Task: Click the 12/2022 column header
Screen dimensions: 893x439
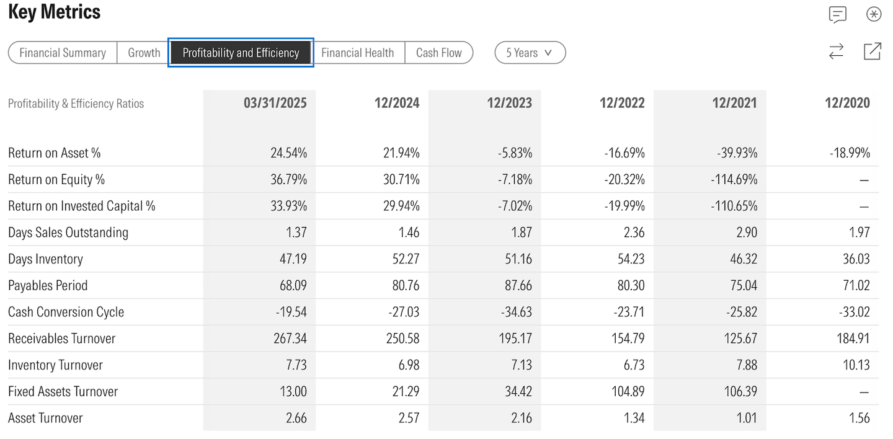Action: coord(622,103)
